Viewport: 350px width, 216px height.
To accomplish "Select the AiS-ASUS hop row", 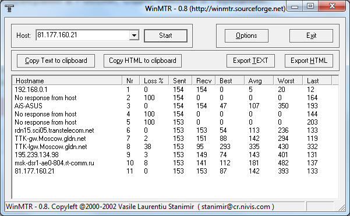I will pos(175,106).
